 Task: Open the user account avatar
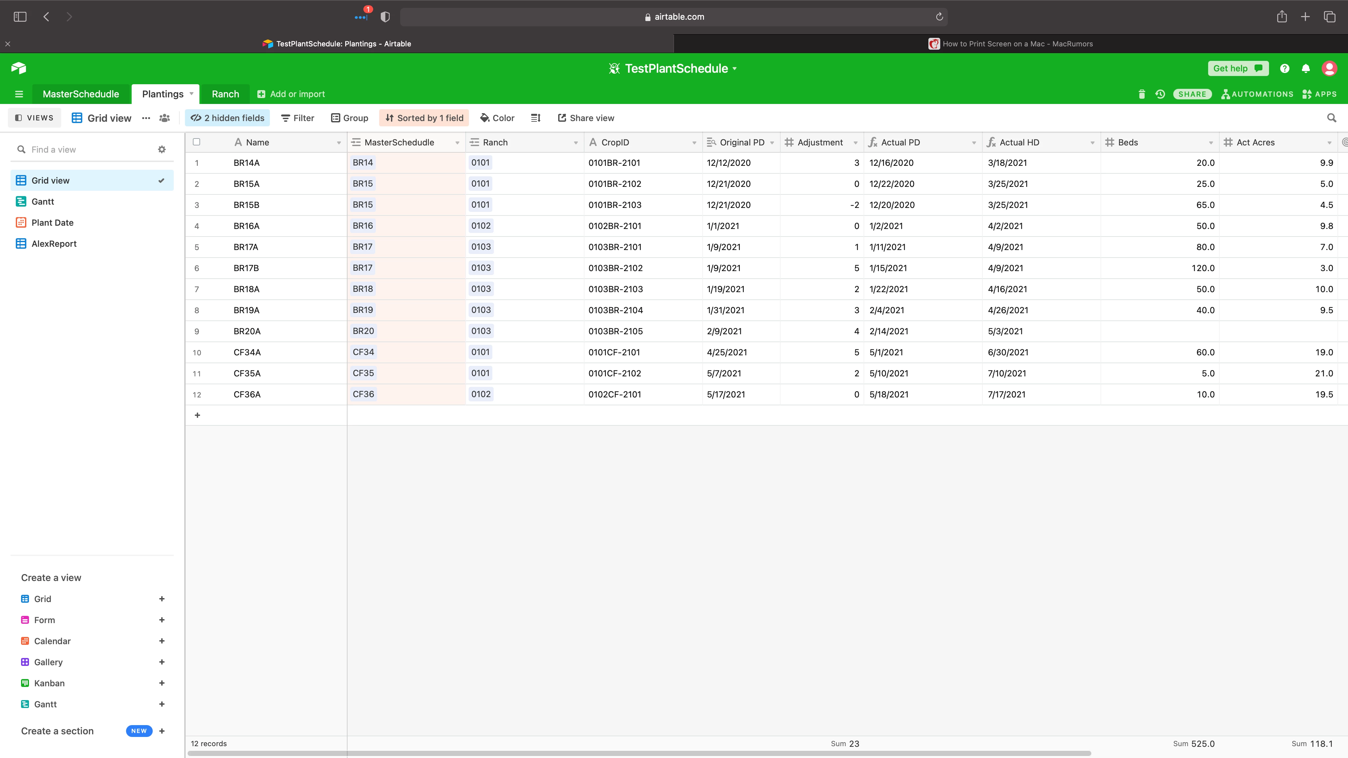[1329, 68]
